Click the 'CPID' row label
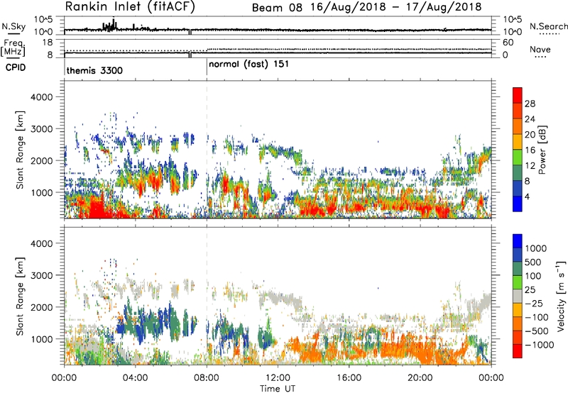 click(16, 67)
